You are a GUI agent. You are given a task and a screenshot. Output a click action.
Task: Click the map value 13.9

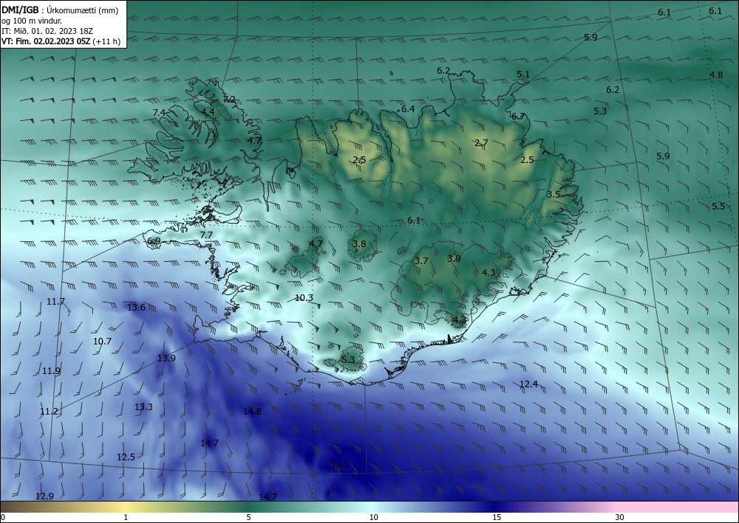[x=166, y=358]
